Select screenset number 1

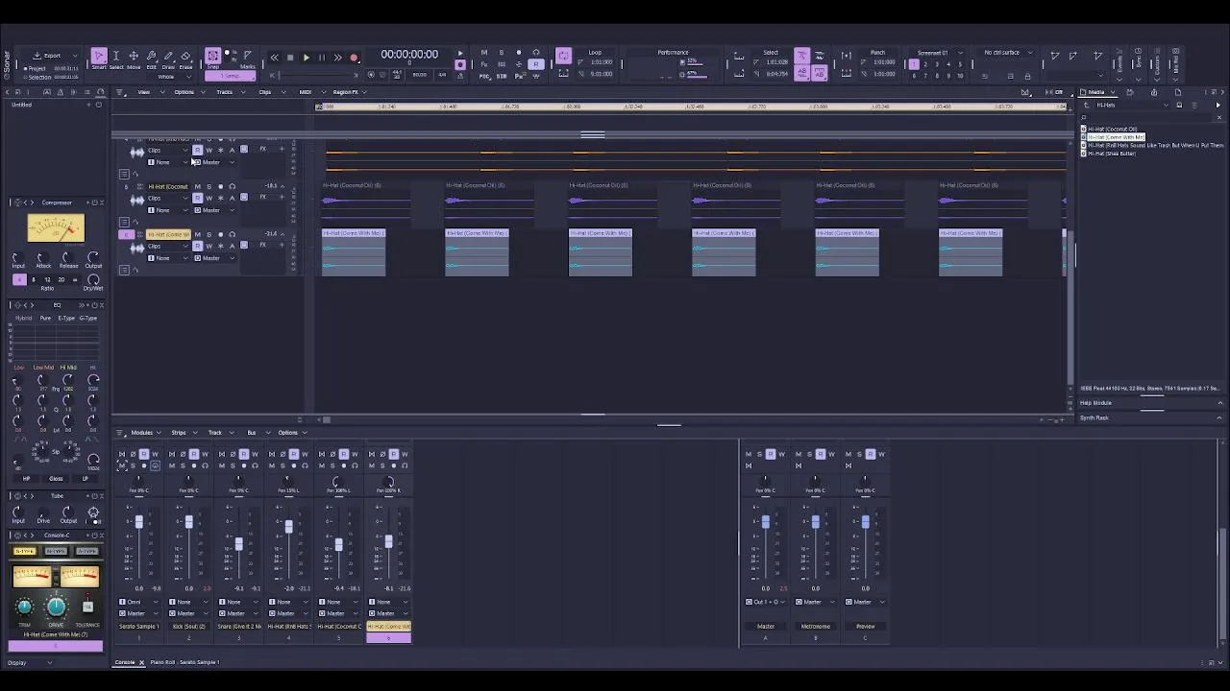[914, 64]
